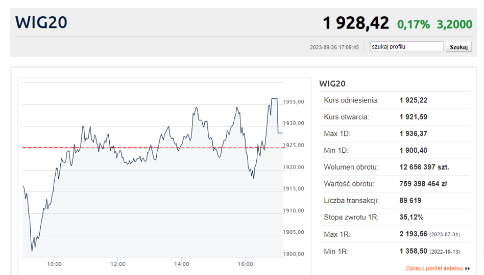Viewport: 484px width, 275px height.
Task: Click the WIG20 page heading
Action: tap(41, 22)
